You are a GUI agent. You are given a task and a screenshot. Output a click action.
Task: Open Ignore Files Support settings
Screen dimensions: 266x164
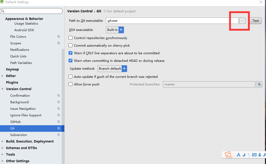pos(26,115)
